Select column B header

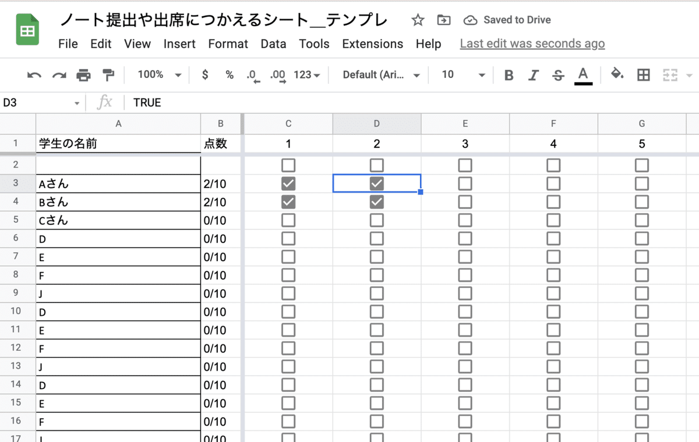point(221,123)
